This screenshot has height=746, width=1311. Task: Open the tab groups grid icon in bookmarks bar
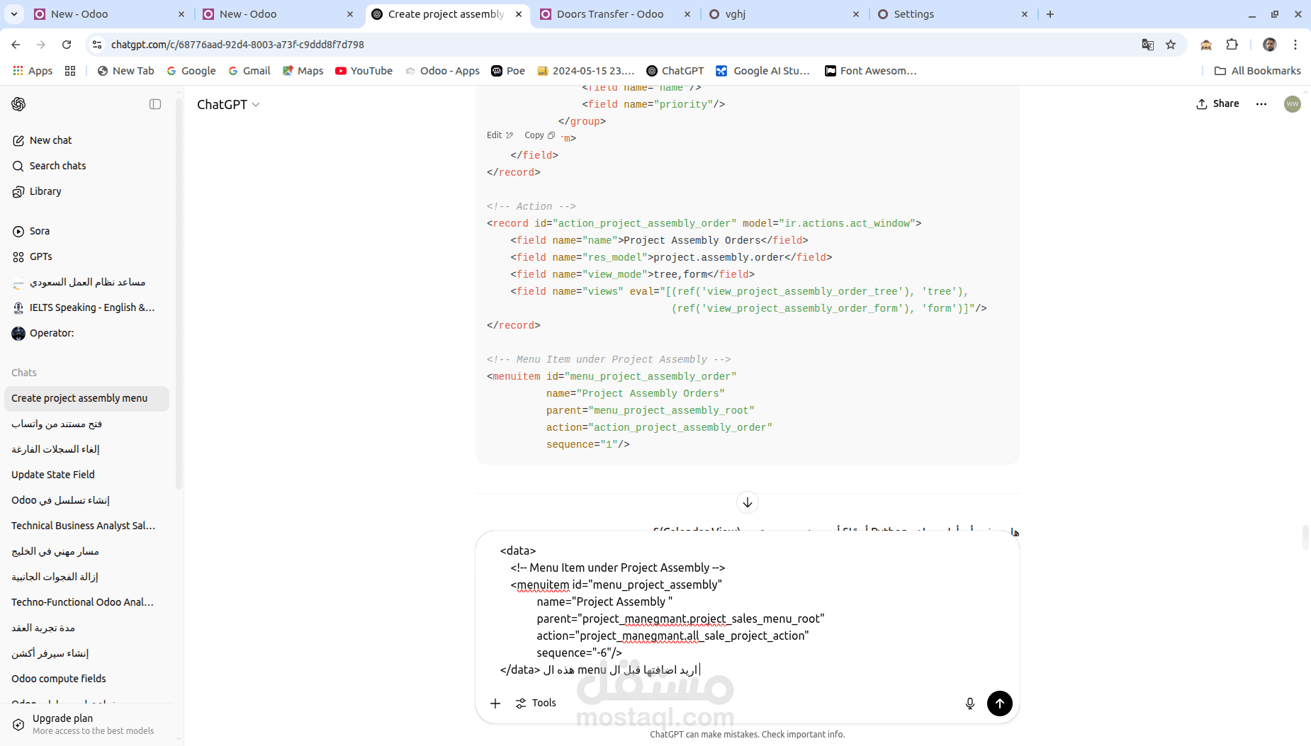[70, 71]
